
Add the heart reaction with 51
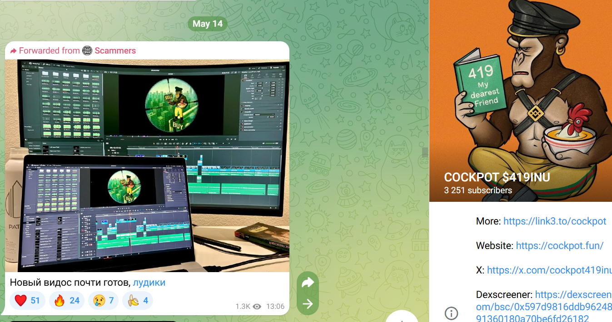(27, 300)
